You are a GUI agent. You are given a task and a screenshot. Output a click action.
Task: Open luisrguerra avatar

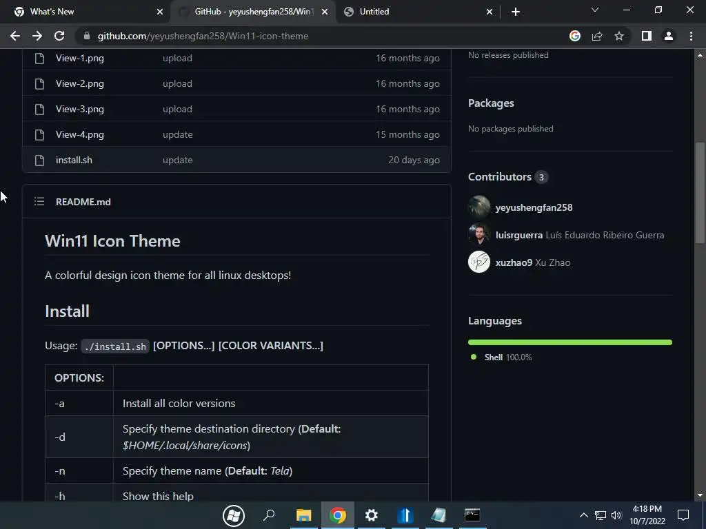[479, 234]
